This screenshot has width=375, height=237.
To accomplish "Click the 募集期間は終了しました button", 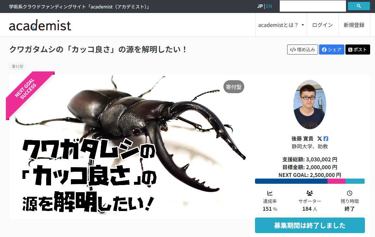I will pyautogui.click(x=310, y=225).
